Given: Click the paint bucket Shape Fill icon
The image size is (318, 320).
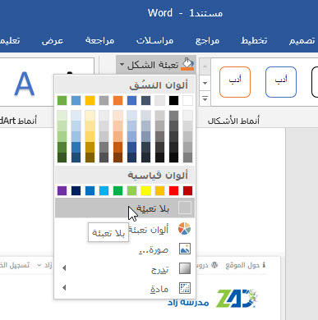Looking at the screenshot, I should point(188,65).
